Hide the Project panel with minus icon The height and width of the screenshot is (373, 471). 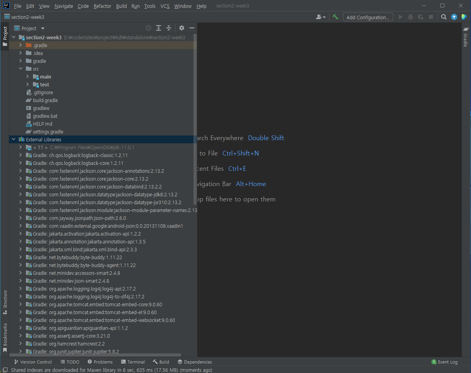tap(192, 28)
